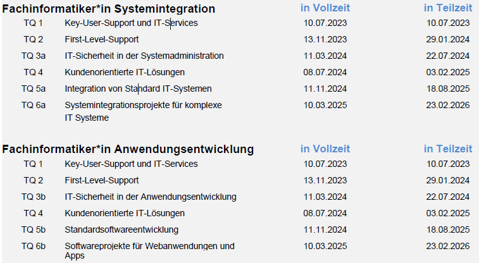479x263 pixels.
Task: Click 'IT-Sicherheit in der Anwendungsentwicklung' entry
Action: click(x=151, y=197)
